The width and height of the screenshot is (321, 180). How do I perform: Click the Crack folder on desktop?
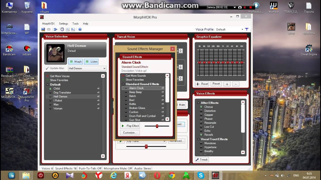pos(27,71)
